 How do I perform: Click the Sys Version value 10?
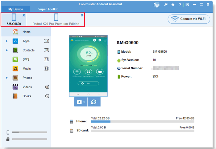[x=154, y=60]
